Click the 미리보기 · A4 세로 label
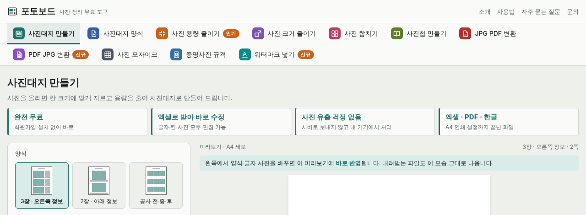 [222, 147]
